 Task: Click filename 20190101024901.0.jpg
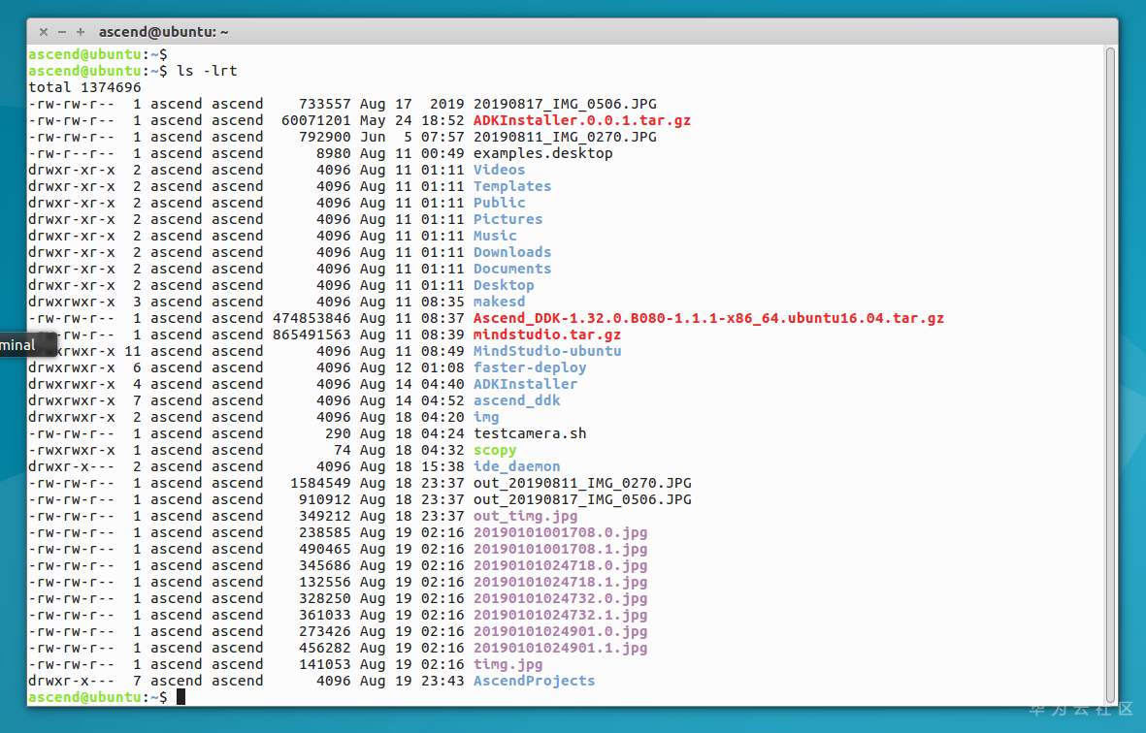point(561,631)
